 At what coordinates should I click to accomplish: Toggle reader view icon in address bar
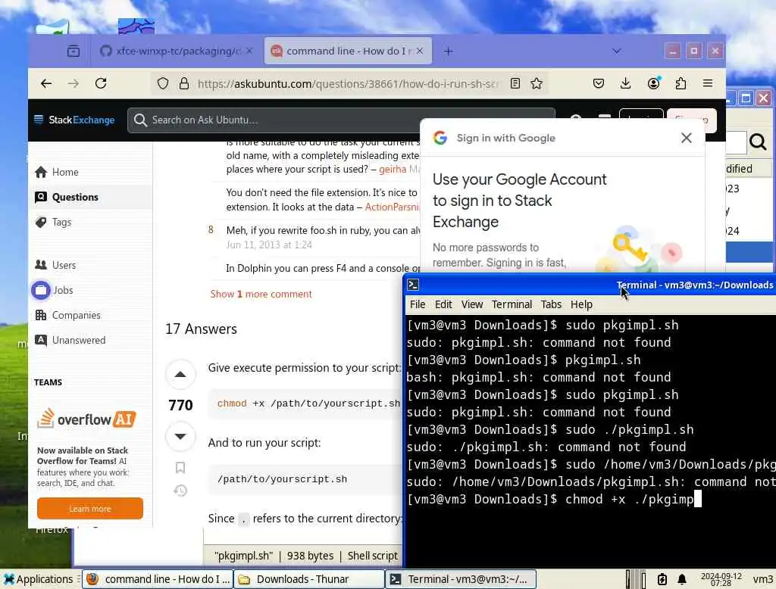(x=515, y=83)
